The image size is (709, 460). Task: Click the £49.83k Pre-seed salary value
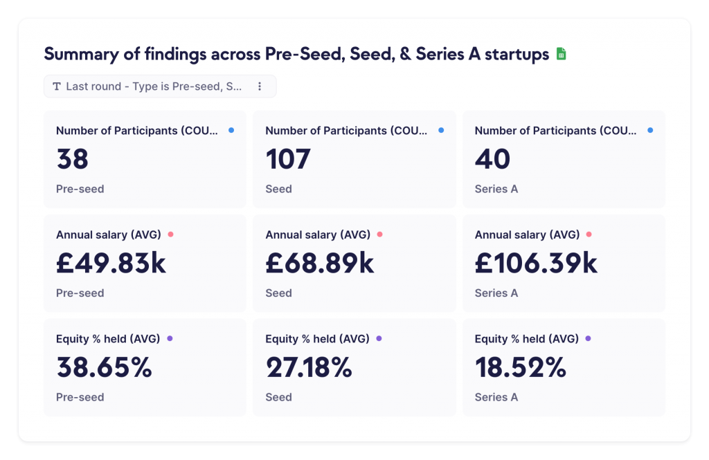coord(111,264)
